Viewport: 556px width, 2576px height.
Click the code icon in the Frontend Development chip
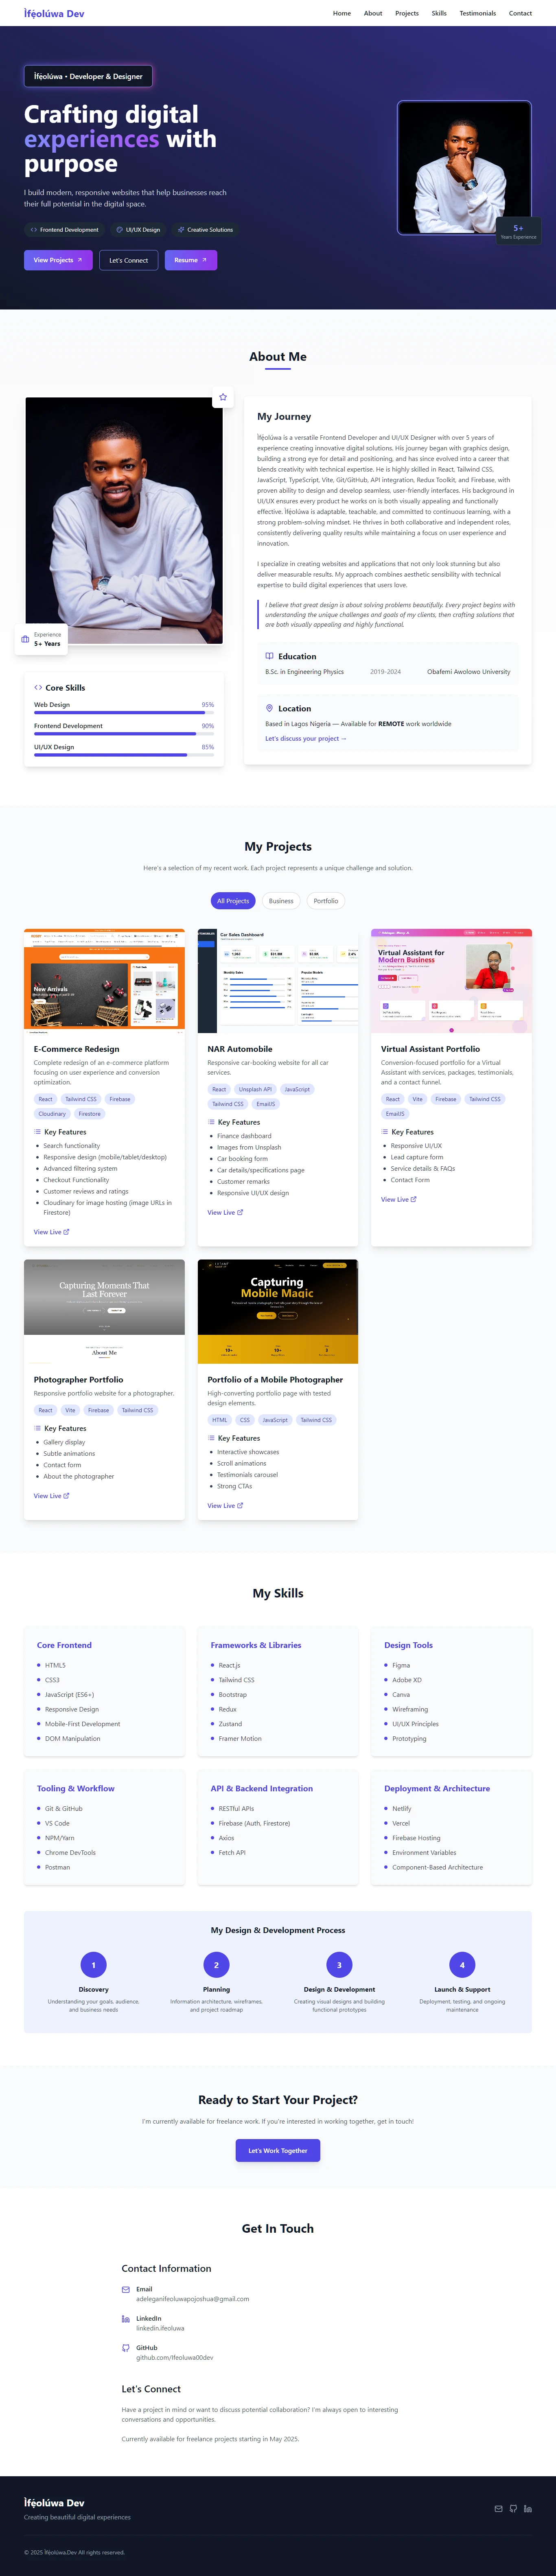34,230
